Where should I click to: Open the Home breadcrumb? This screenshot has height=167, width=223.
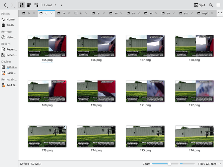[x=48, y=5]
